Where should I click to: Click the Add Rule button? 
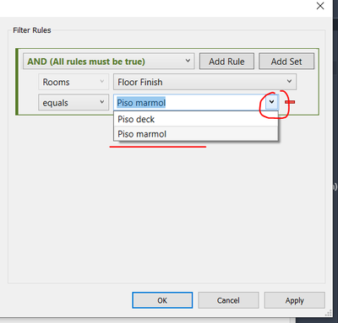point(226,62)
